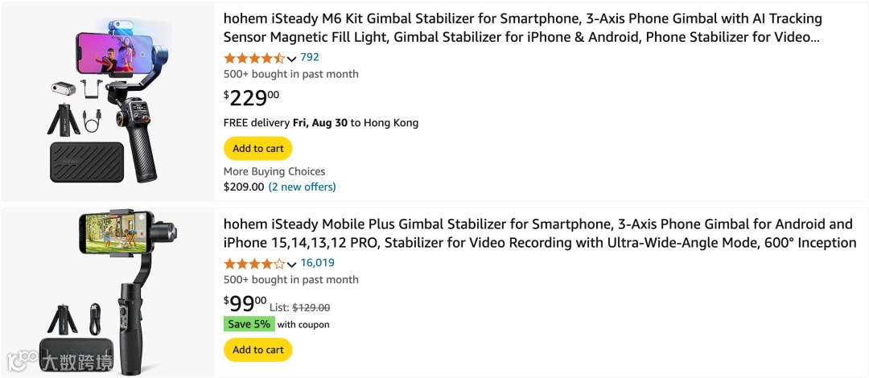Click the $99 price
The width and height of the screenshot is (869, 378).
click(x=245, y=304)
